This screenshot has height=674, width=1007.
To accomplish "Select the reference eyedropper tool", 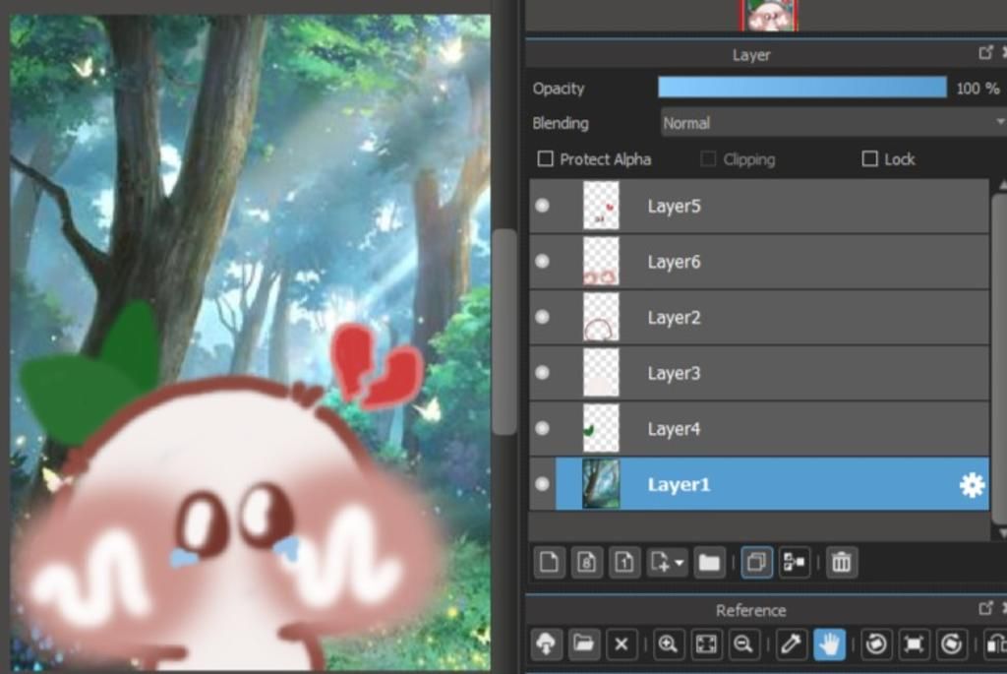I will (x=792, y=643).
